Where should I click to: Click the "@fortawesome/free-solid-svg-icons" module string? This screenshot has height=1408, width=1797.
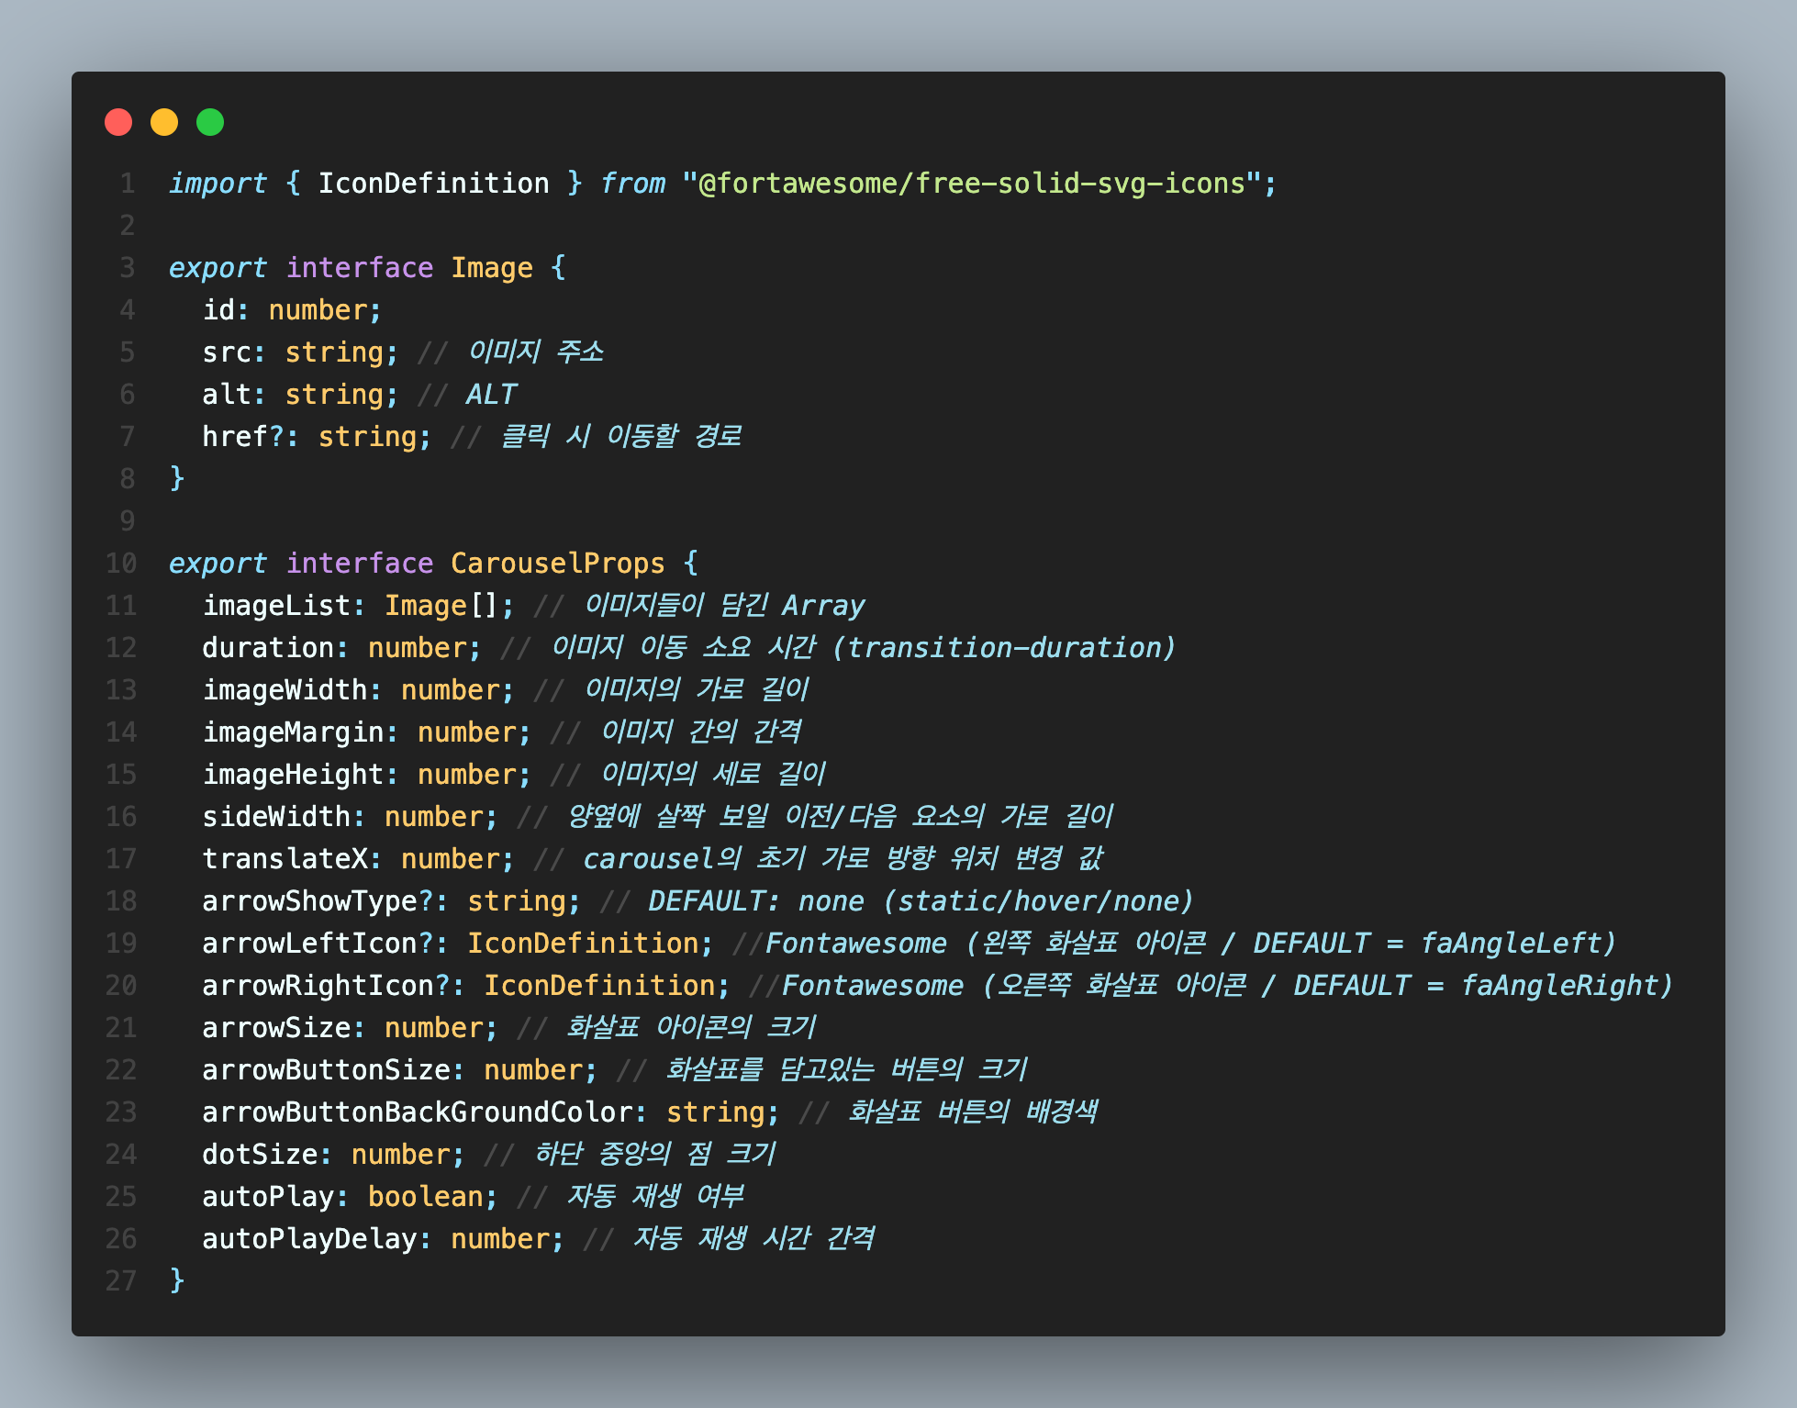click(972, 184)
